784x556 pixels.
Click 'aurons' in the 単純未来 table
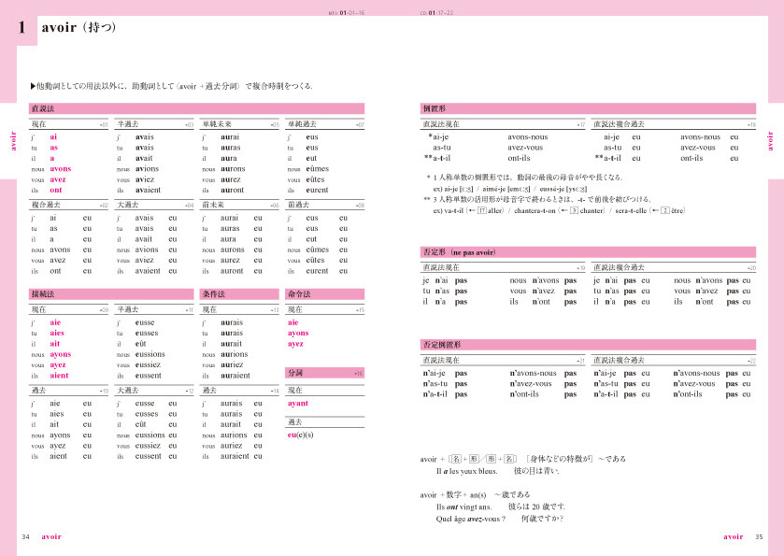coord(233,169)
